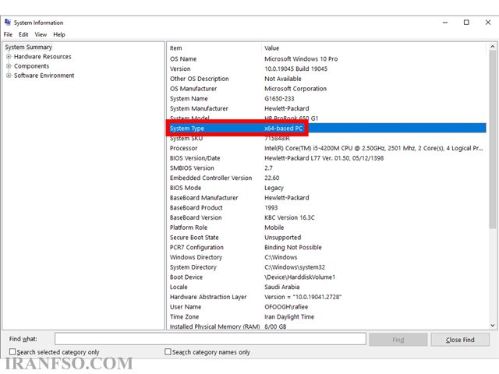Click the Find what input field

[211, 339]
